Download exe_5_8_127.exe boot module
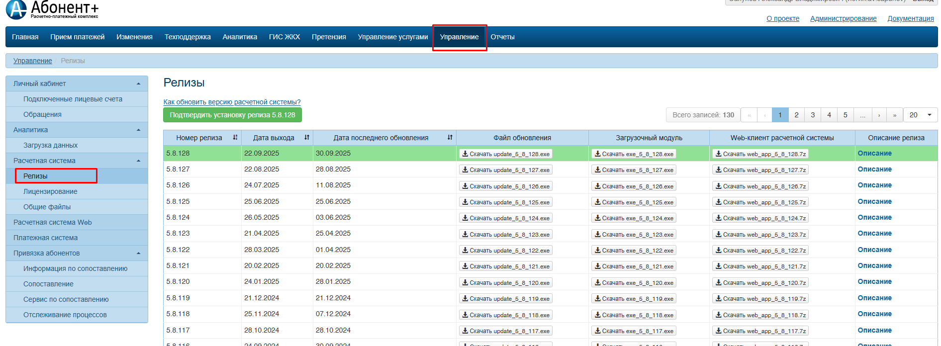 pos(634,170)
